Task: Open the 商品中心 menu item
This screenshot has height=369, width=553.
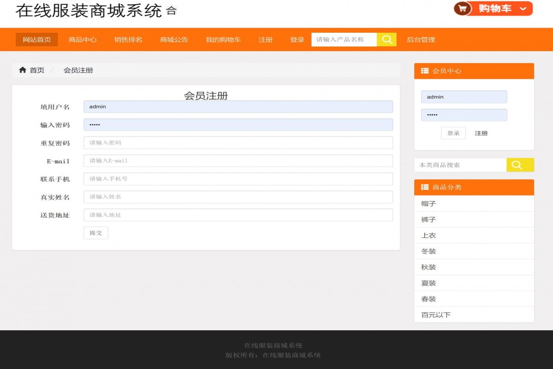Action: pos(83,39)
